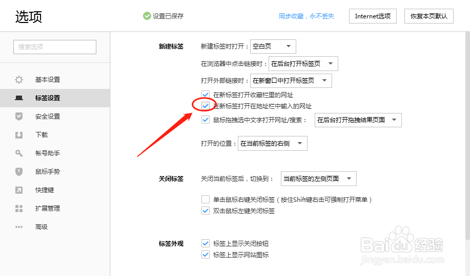Click the key icon beside 帐号助手
The width and height of the screenshot is (470, 276).
click(x=19, y=153)
